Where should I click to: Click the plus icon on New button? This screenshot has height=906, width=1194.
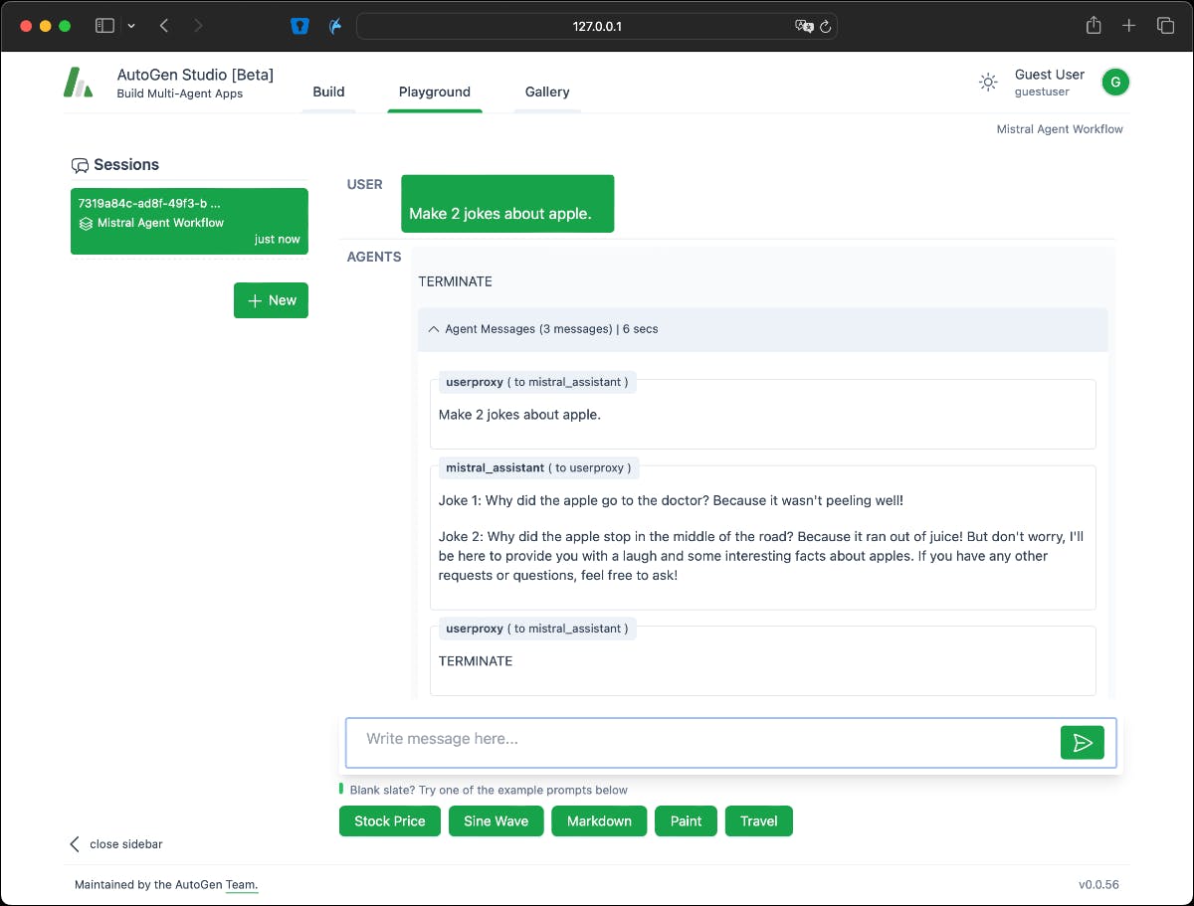(x=255, y=300)
